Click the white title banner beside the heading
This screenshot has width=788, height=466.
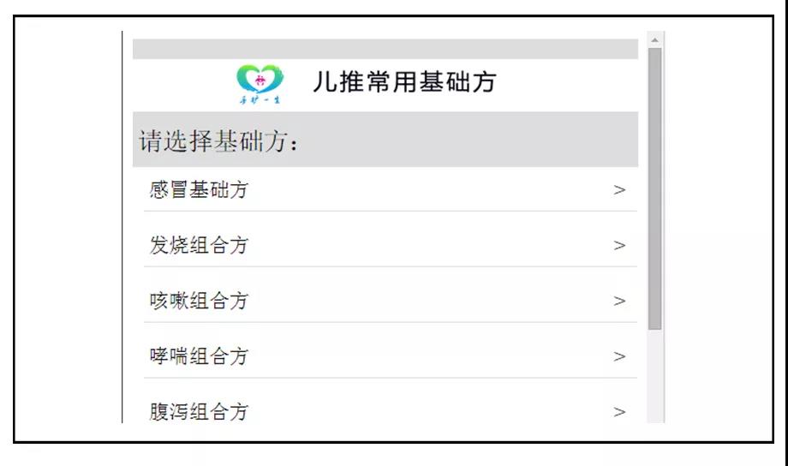(x=568, y=86)
